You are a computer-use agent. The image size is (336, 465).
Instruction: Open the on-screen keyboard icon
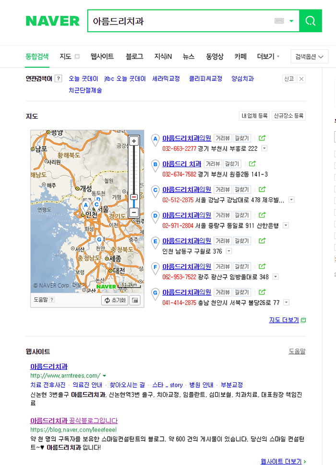(279, 21)
